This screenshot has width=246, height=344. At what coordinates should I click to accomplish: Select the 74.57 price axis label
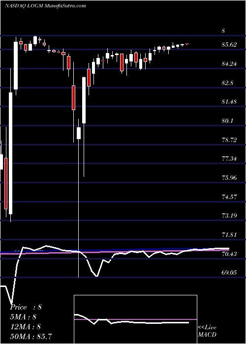[229, 197]
